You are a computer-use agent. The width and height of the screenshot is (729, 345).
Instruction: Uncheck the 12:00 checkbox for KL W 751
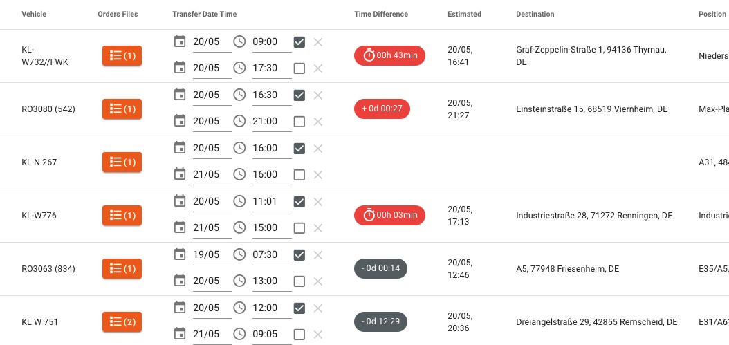[x=299, y=308]
